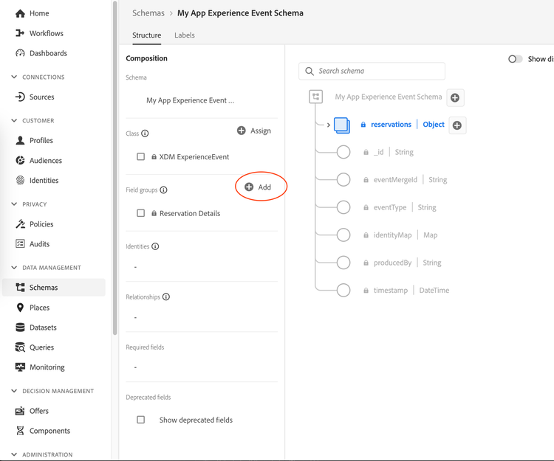The image size is (554, 461).
Task: Switch to the Structure tab
Action: [x=147, y=35]
